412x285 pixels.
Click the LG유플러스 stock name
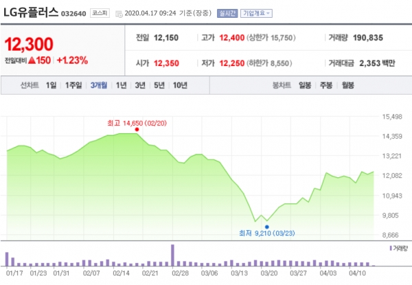point(30,12)
